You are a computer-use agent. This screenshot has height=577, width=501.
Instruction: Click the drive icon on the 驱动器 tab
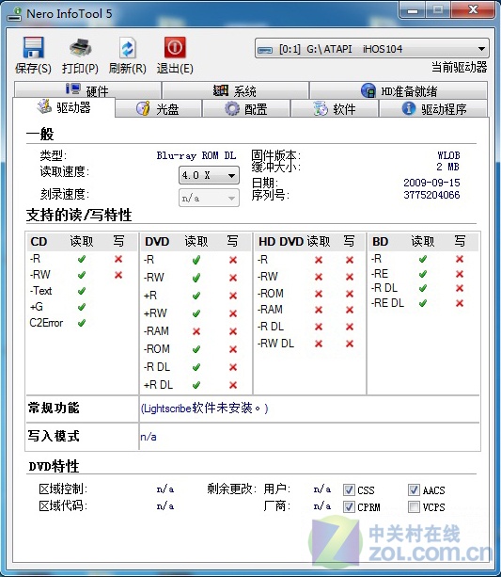click(44, 106)
